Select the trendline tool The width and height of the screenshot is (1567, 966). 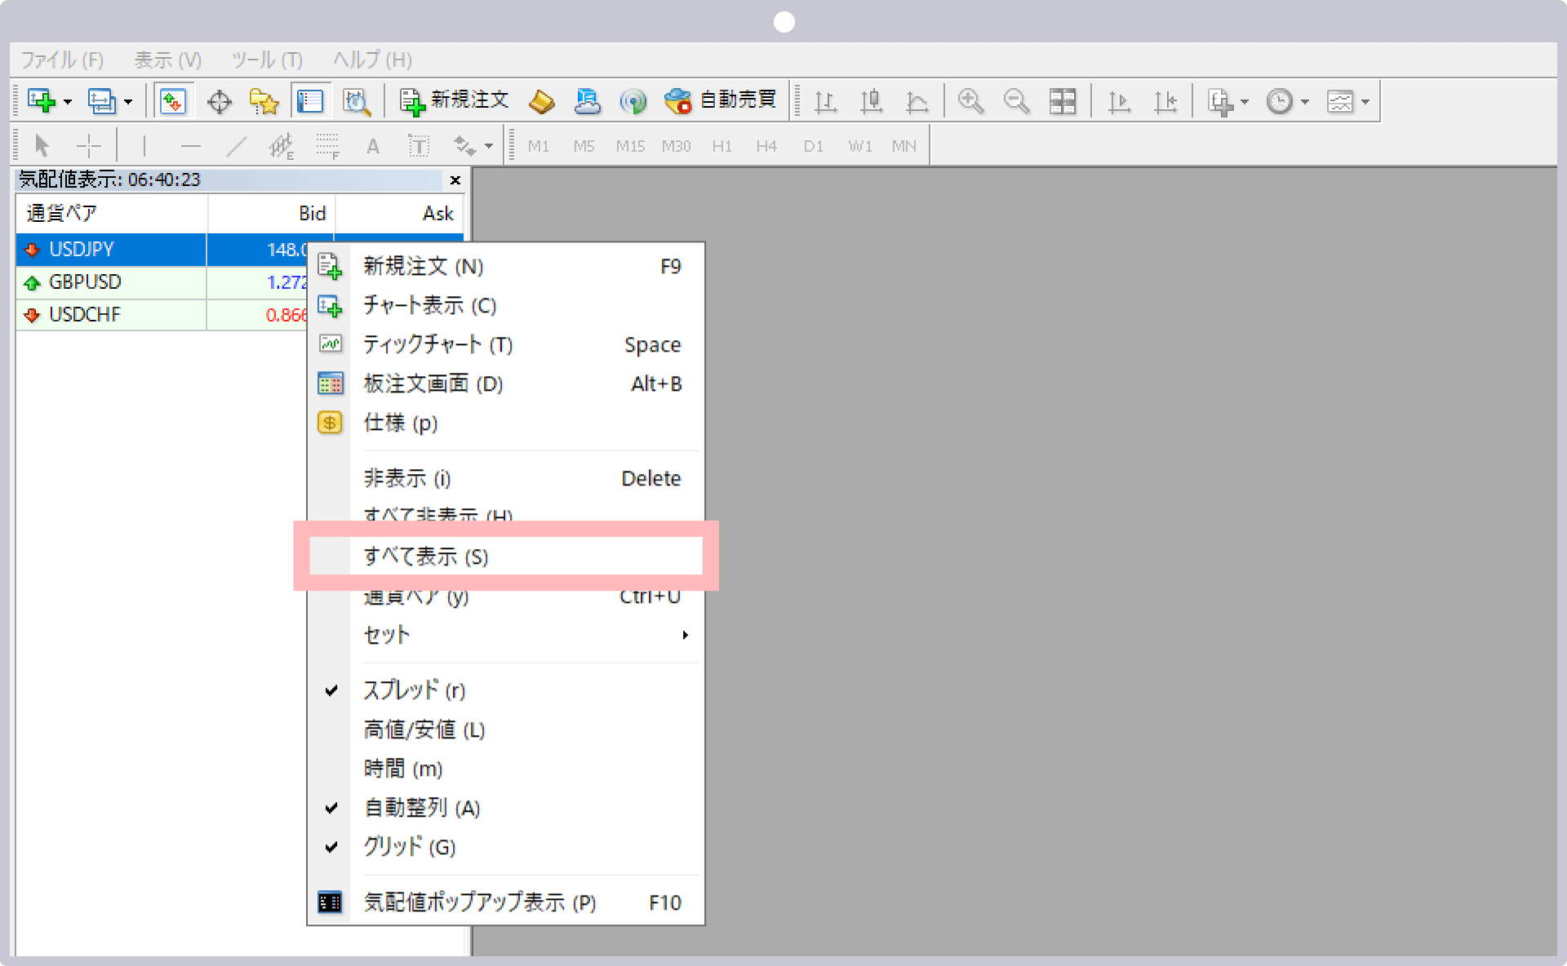pos(236,146)
